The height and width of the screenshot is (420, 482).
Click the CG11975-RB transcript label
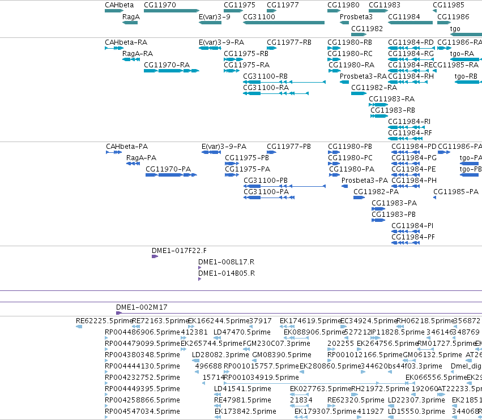[246, 53]
